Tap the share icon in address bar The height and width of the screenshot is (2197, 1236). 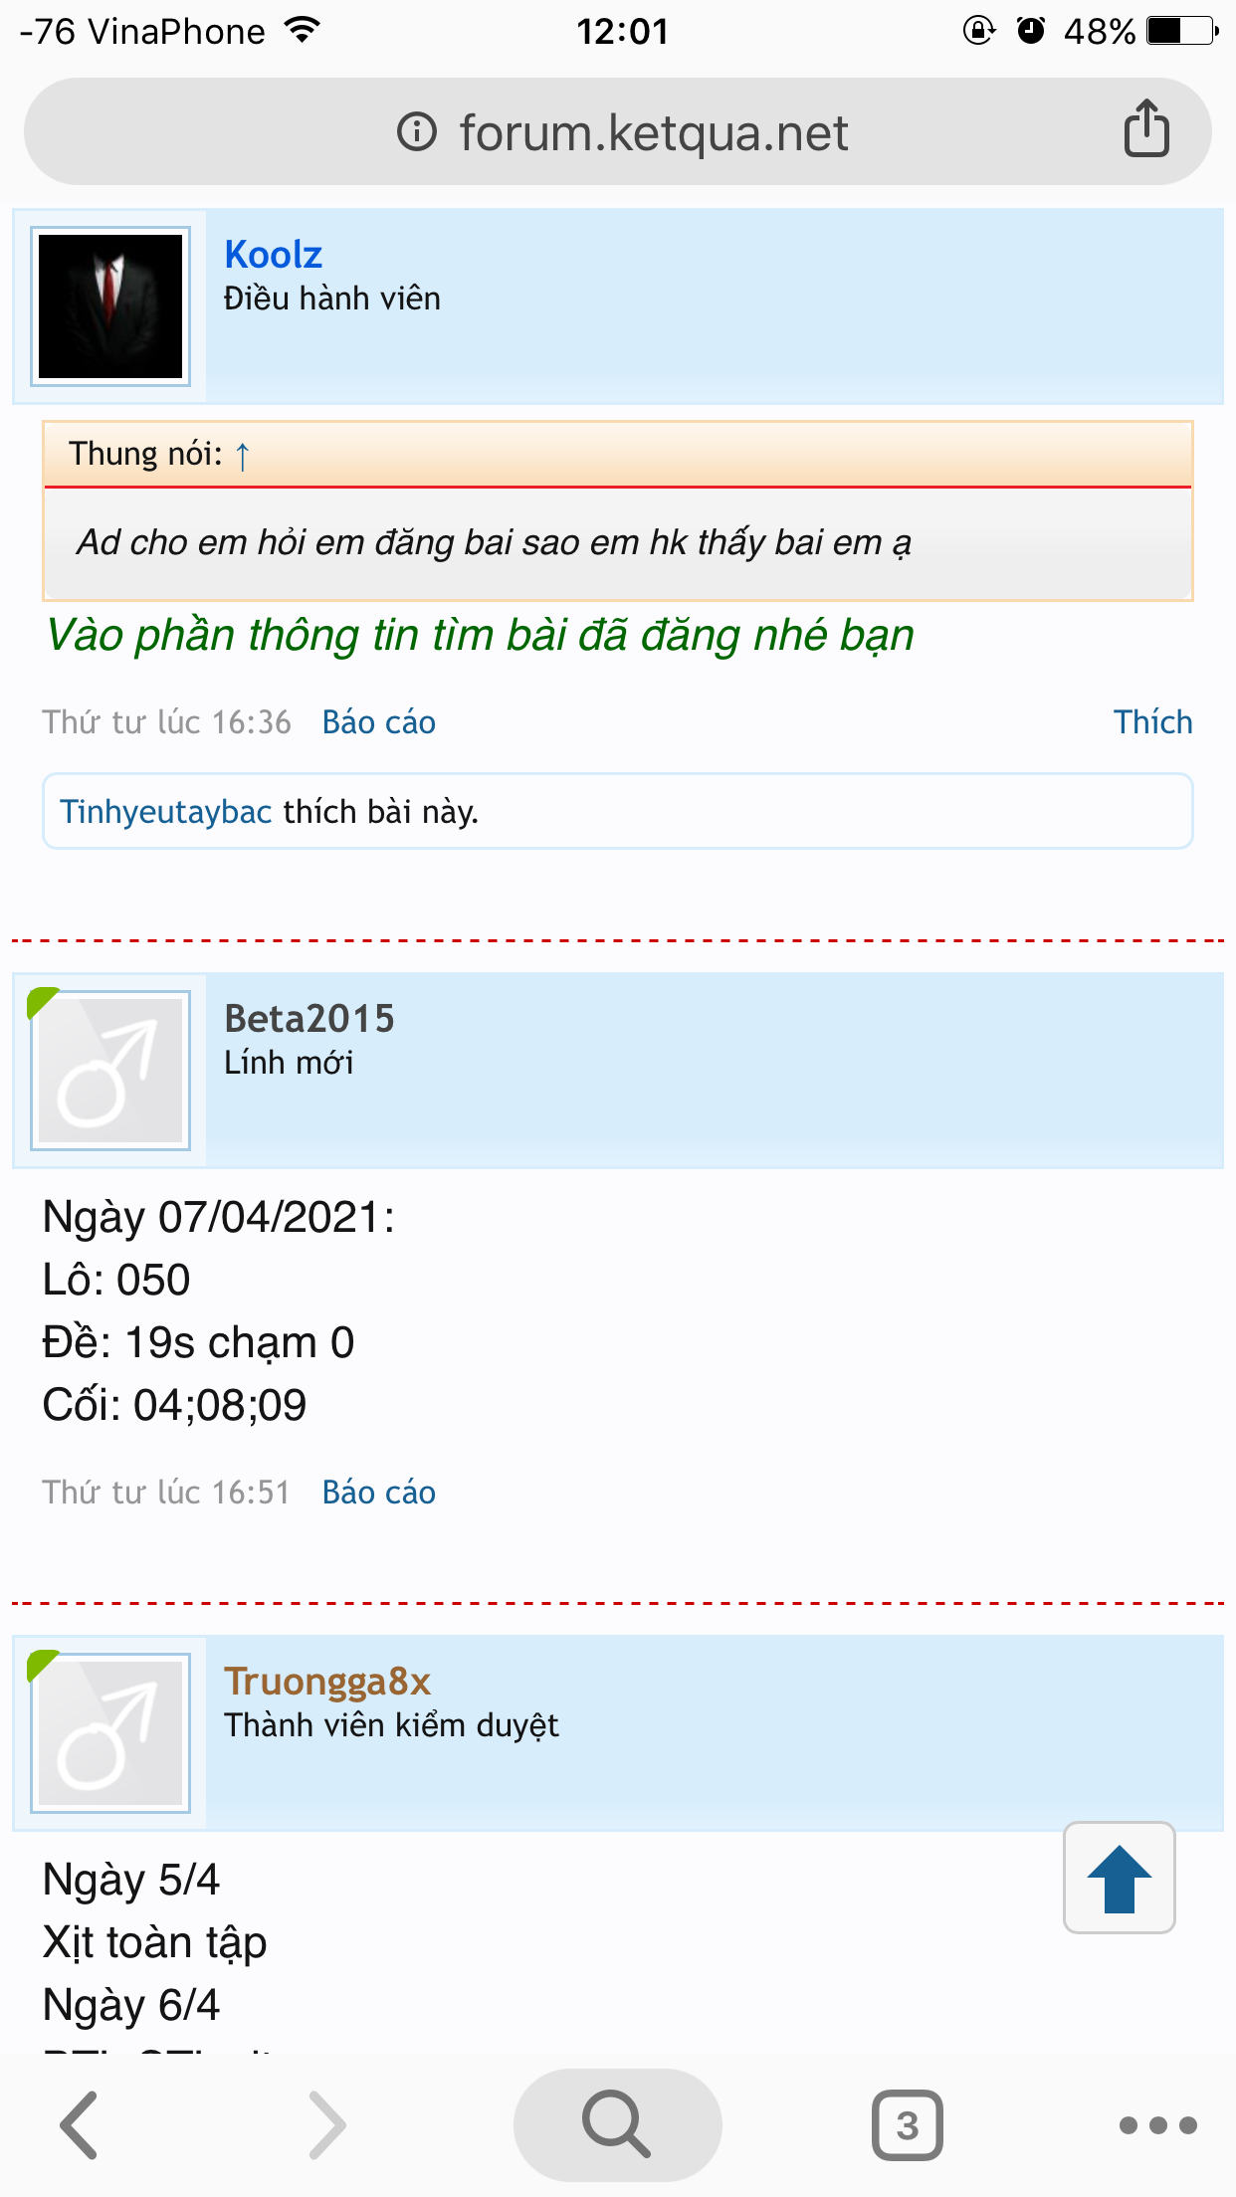(x=1146, y=128)
